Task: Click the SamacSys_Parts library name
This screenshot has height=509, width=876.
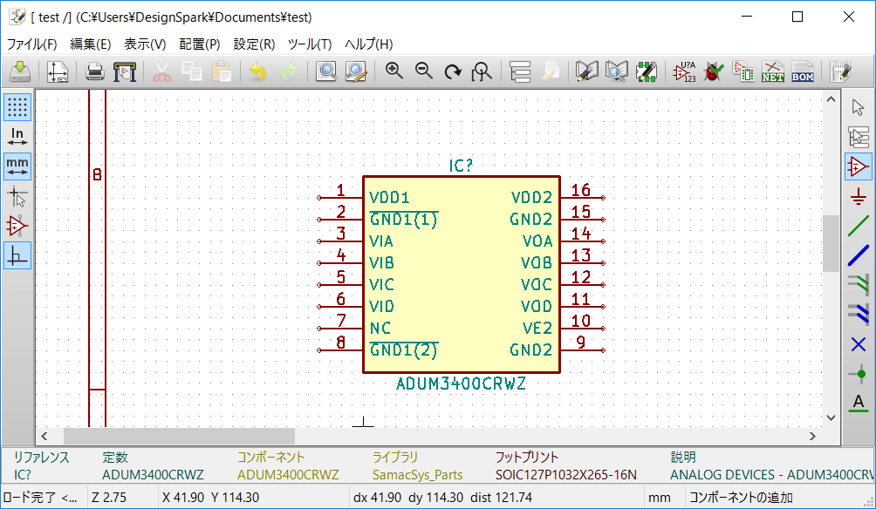Action: [x=417, y=475]
